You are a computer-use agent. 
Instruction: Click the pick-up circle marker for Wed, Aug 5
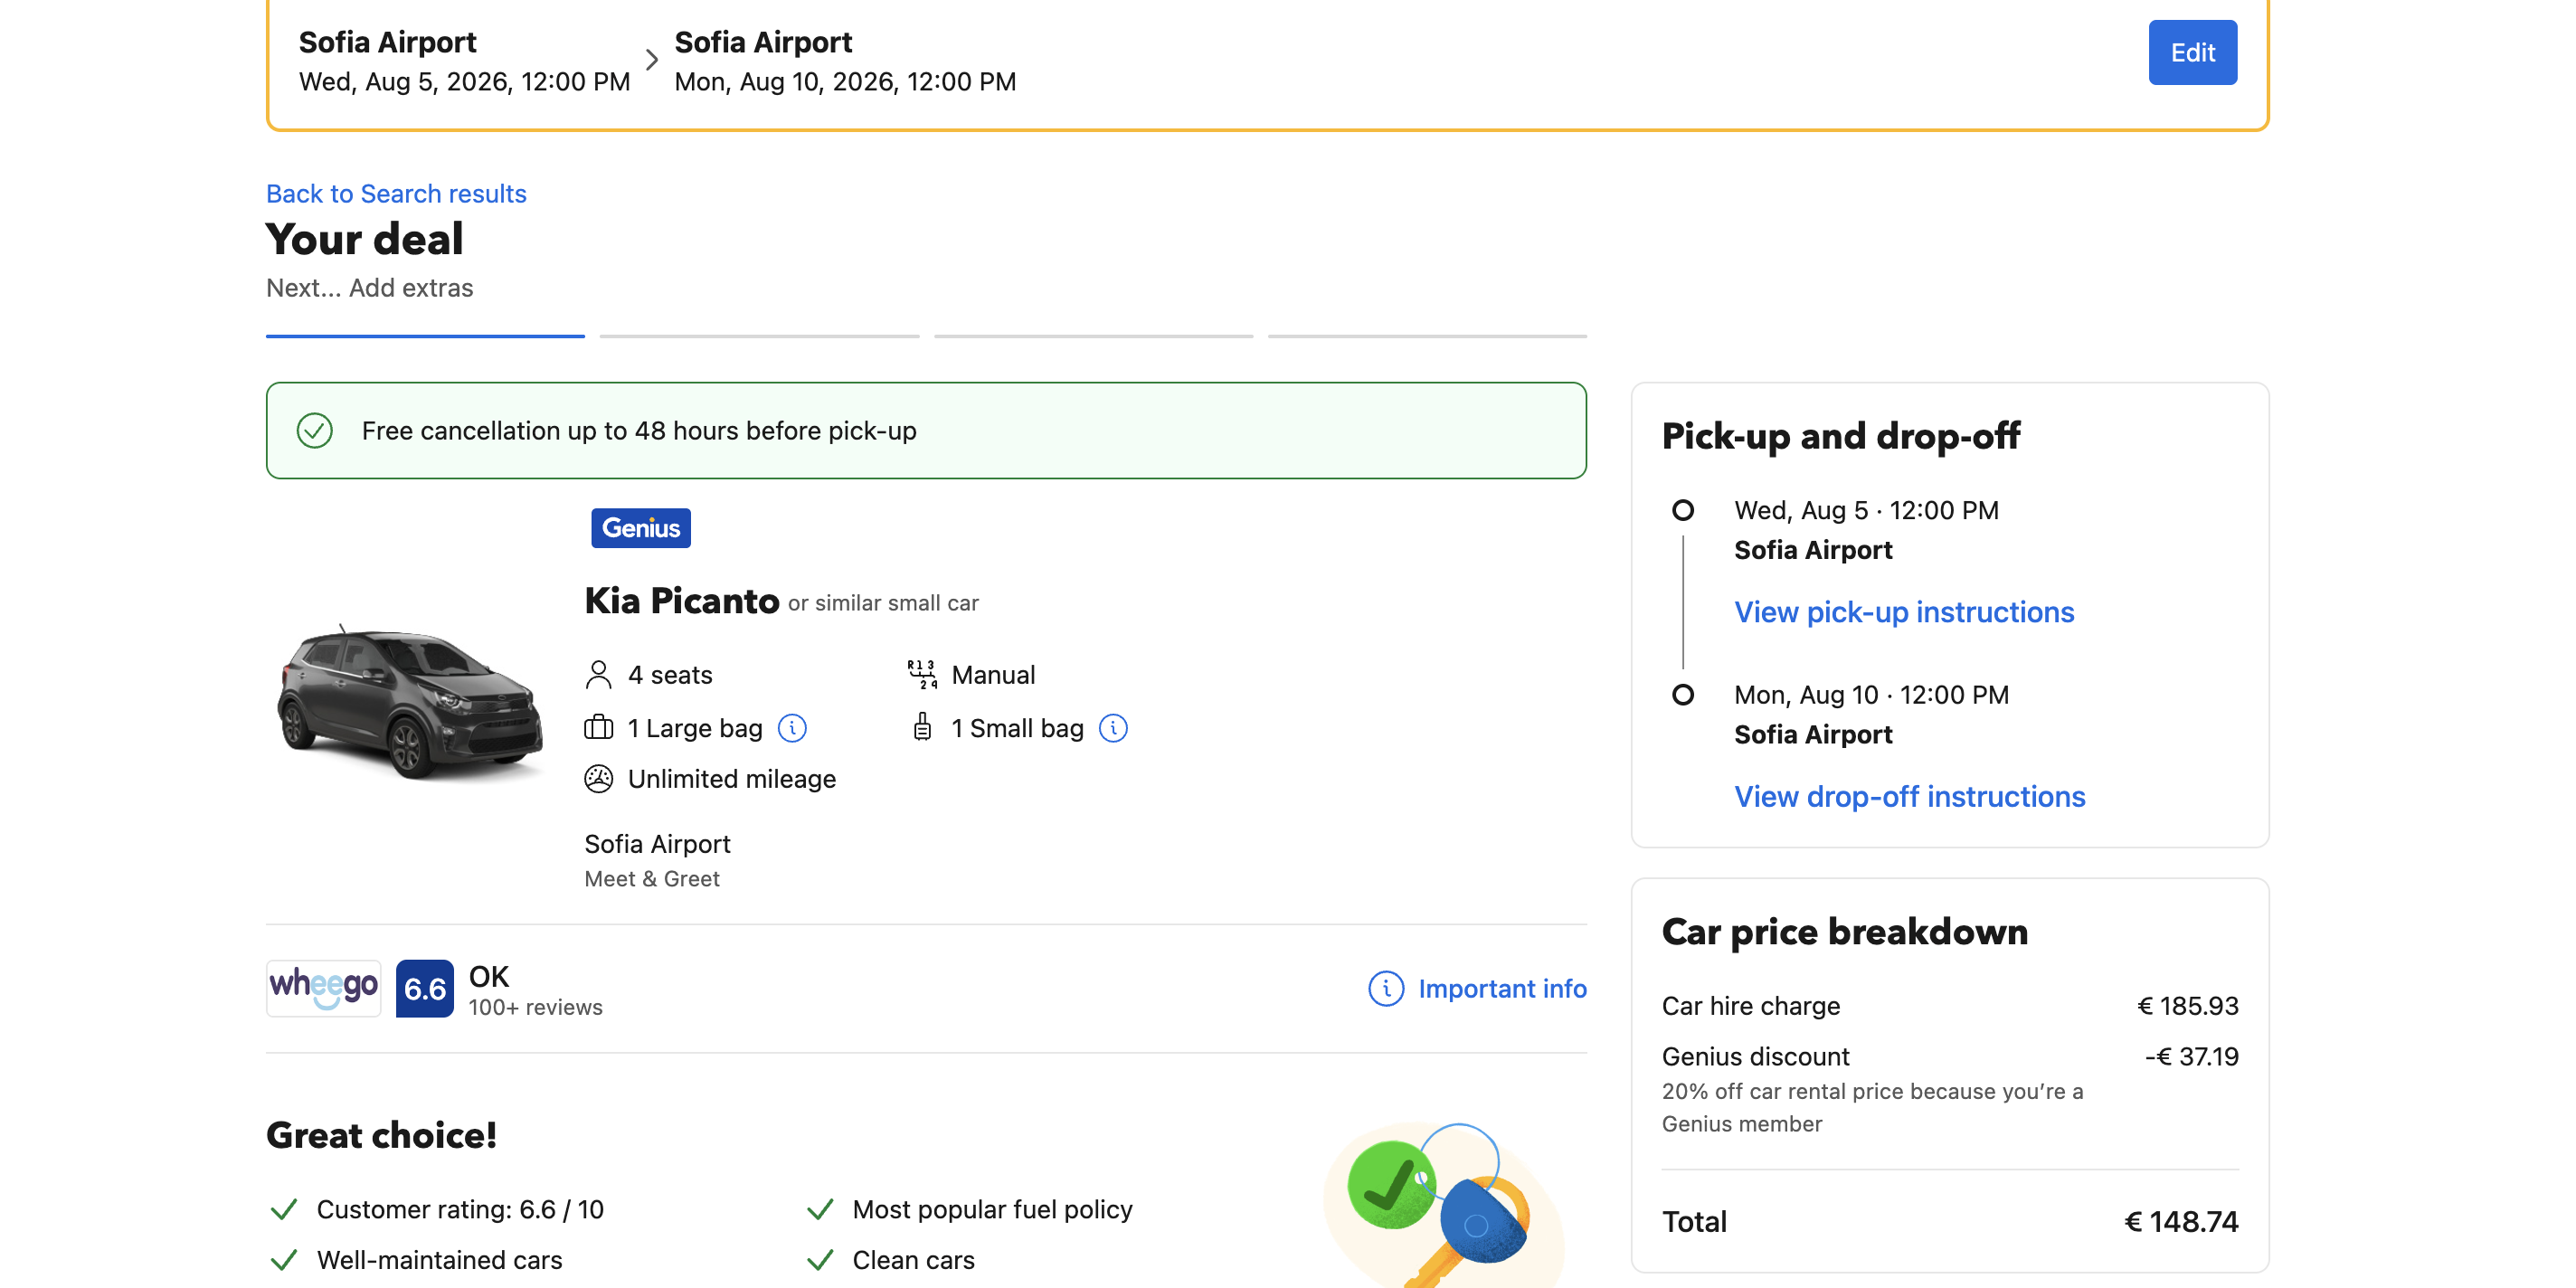pos(1683,510)
